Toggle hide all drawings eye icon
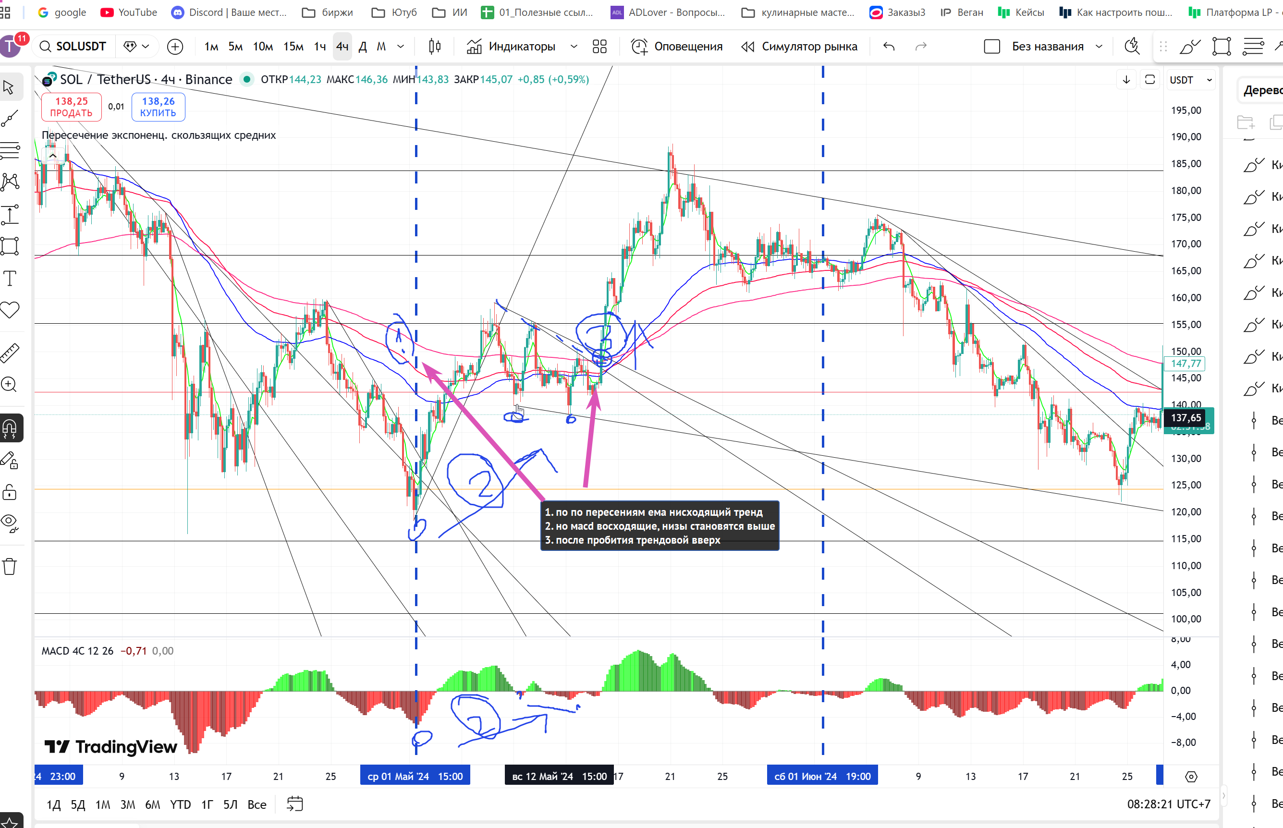 (10, 522)
